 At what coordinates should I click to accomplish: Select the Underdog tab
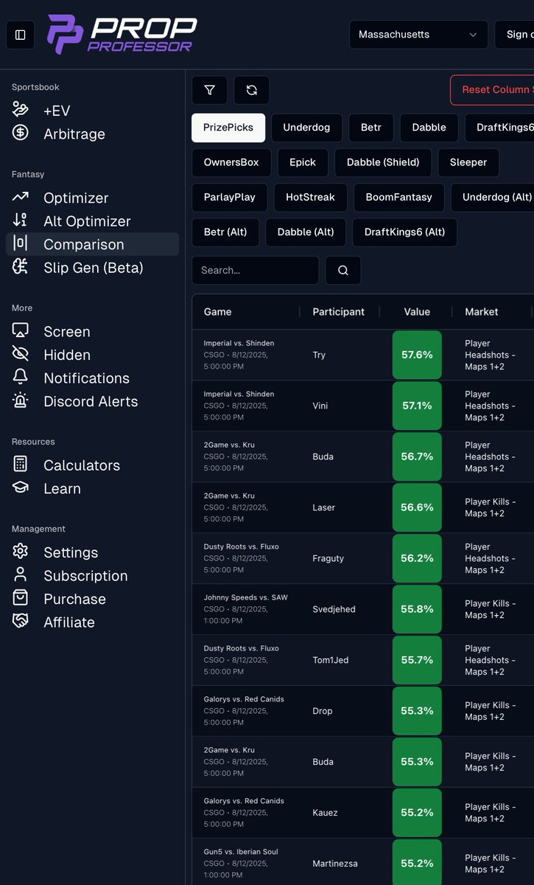(x=306, y=128)
